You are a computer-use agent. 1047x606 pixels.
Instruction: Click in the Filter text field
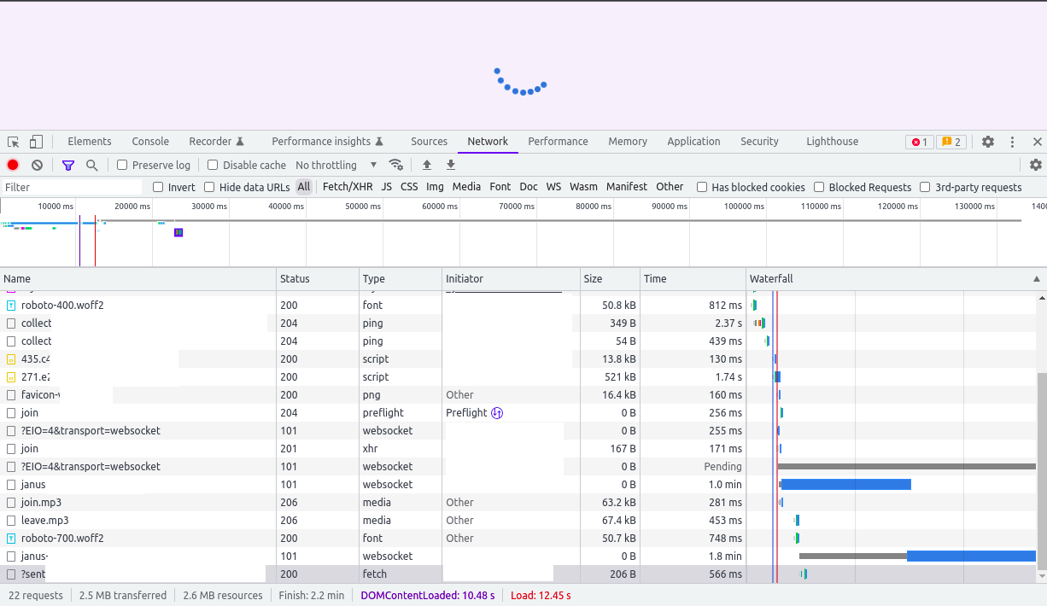point(72,187)
